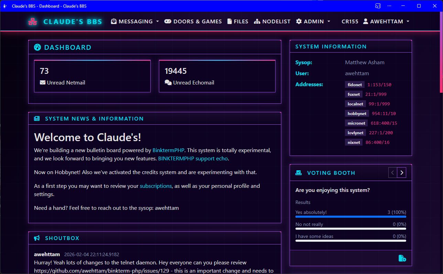The height and width of the screenshot is (274, 443).
Task: Click the fidonet network badge
Action: 355,84
